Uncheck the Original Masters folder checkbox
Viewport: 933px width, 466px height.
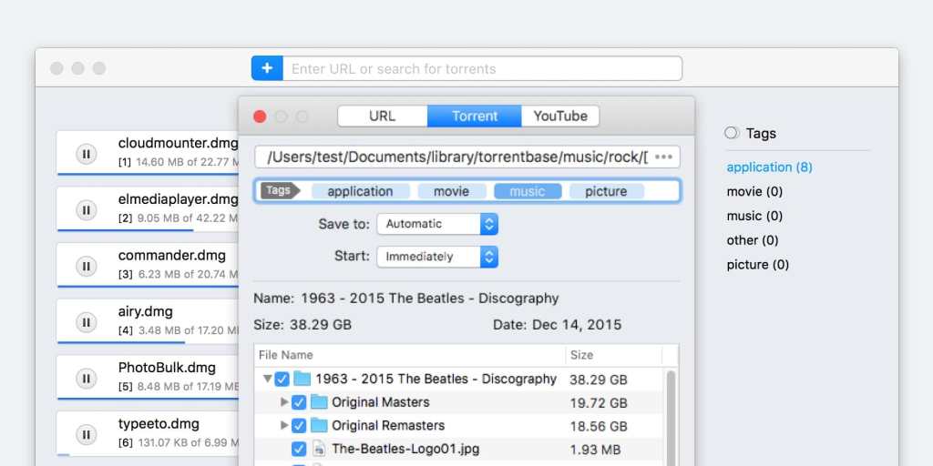[x=299, y=402]
